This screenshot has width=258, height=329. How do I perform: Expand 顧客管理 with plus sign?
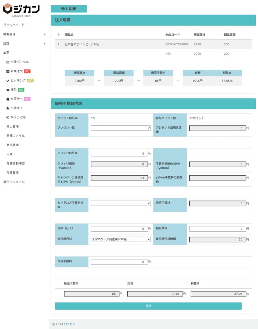[x=45, y=34]
